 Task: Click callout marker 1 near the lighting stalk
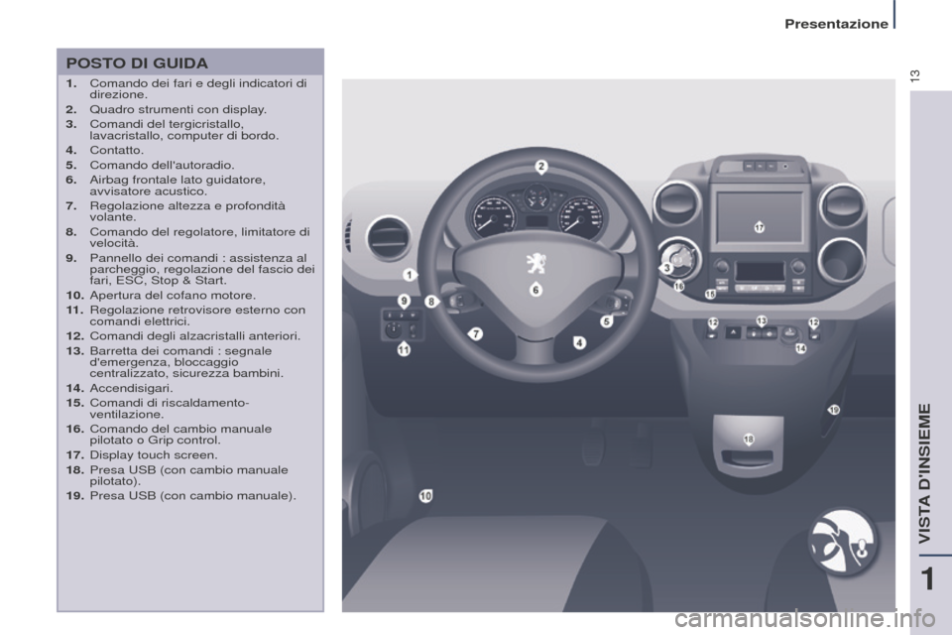(x=410, y=275)
